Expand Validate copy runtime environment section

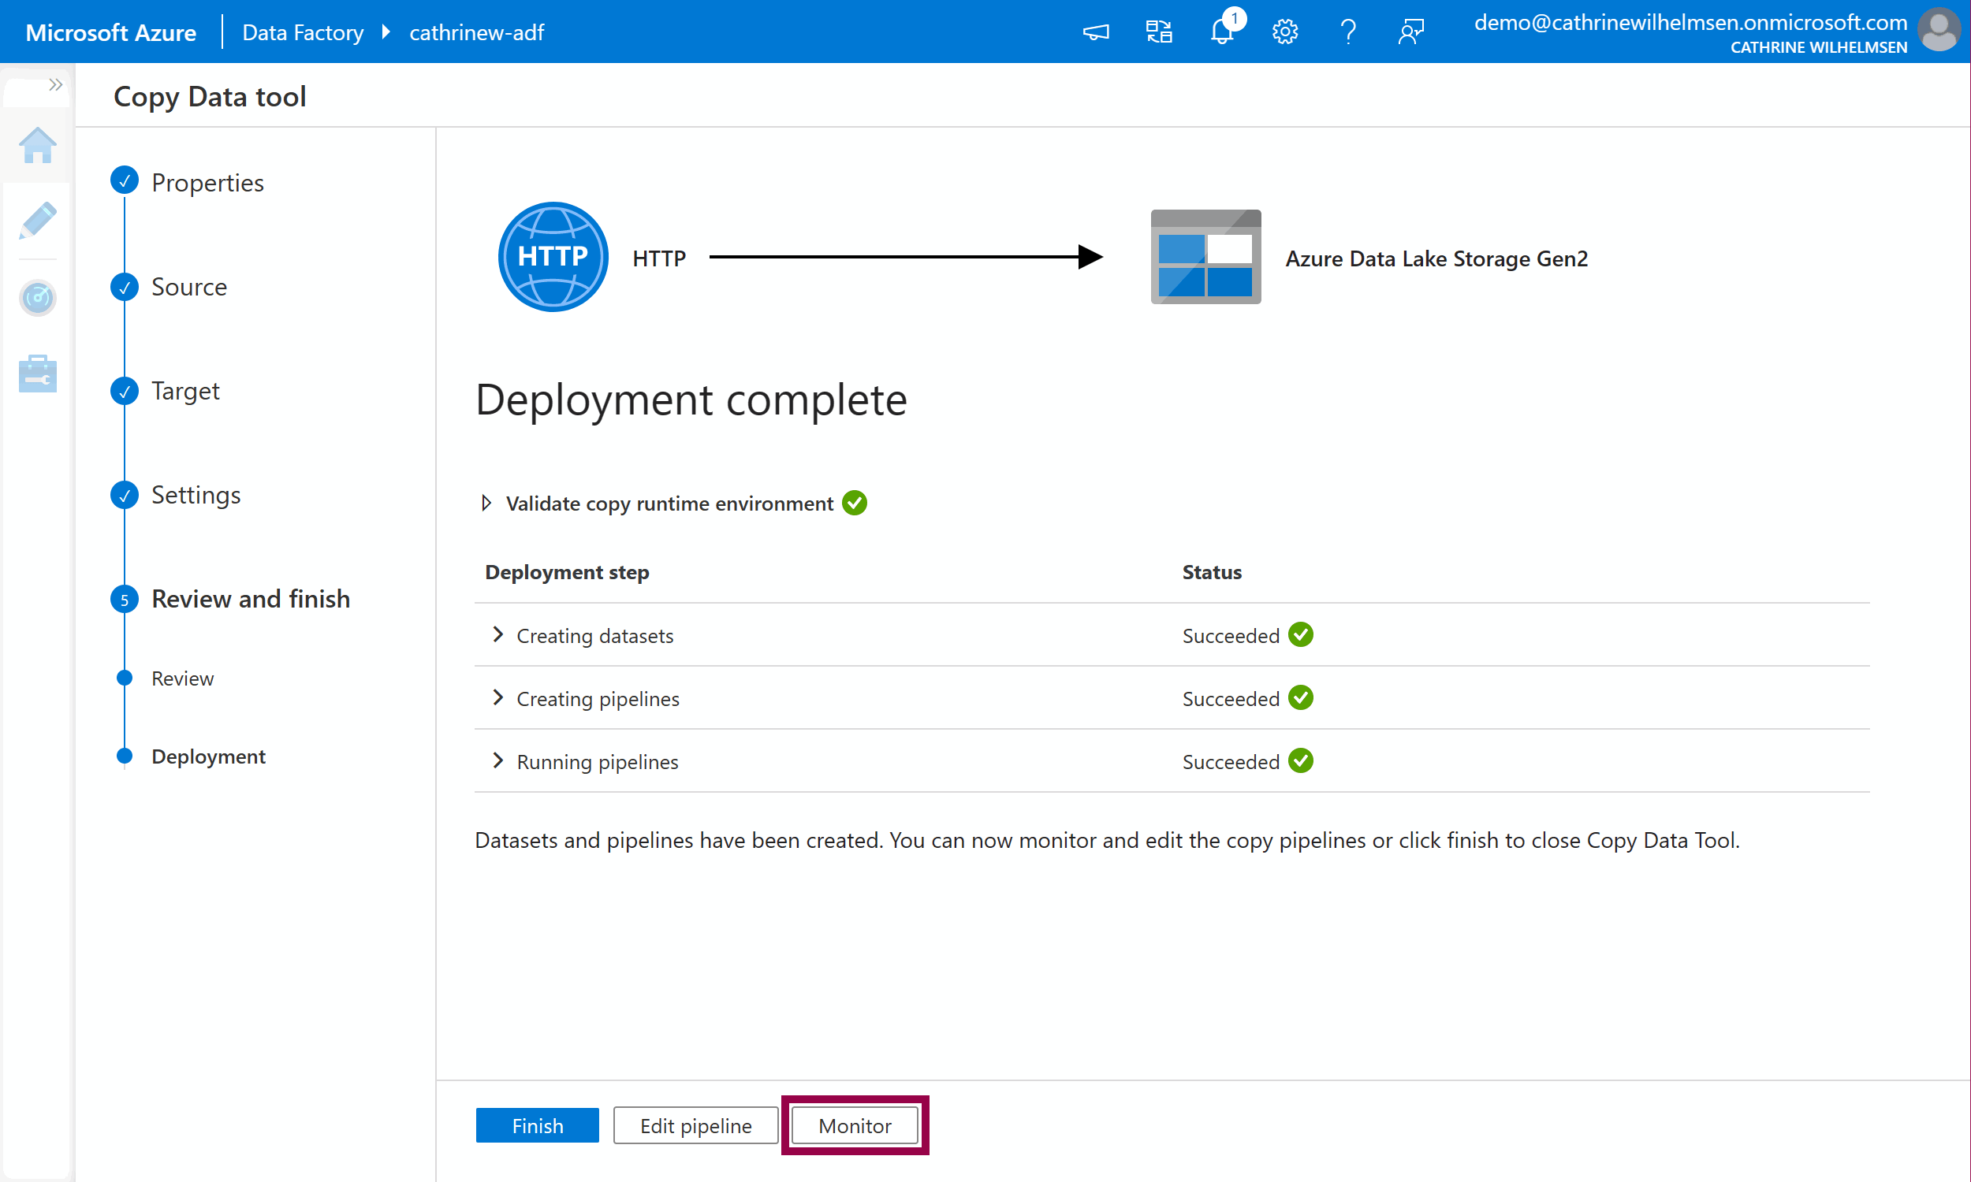pos(486,503)
